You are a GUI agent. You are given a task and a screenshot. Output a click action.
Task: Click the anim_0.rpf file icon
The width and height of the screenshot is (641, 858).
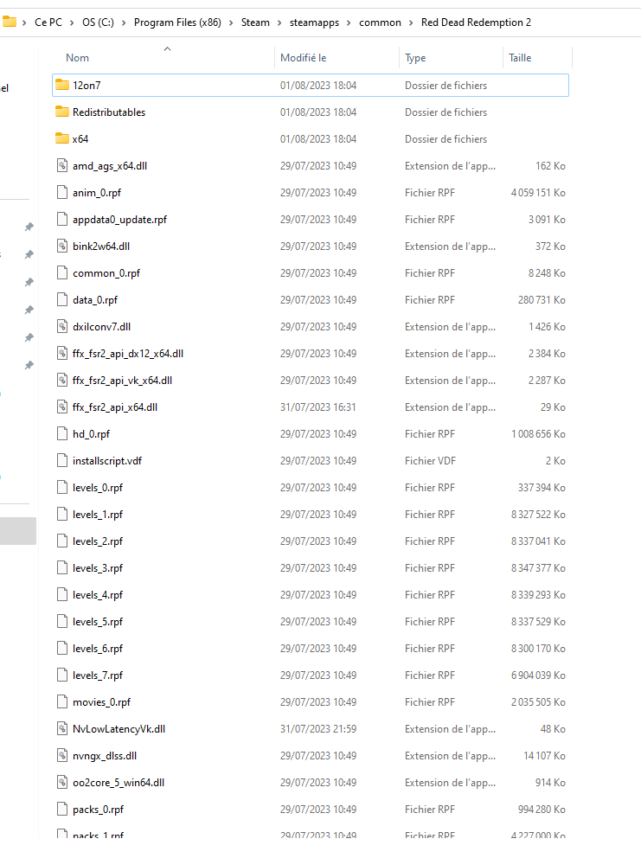pos(62,192)
